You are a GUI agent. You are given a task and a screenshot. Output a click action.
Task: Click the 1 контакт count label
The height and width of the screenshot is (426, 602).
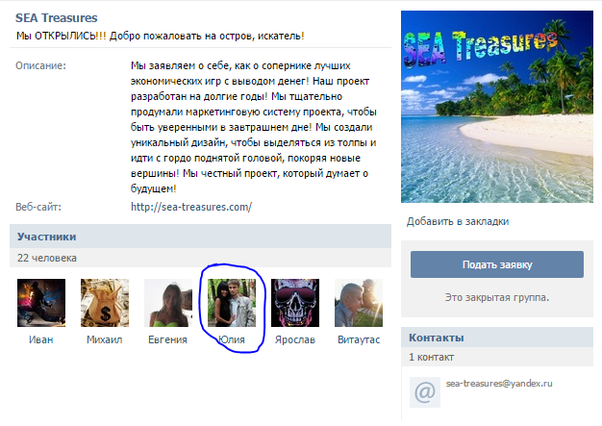tap(431, 358)
